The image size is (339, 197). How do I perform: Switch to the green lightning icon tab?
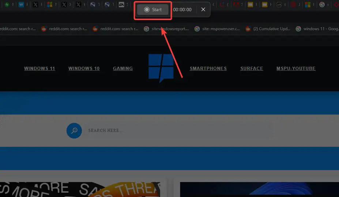click(7, 4)
